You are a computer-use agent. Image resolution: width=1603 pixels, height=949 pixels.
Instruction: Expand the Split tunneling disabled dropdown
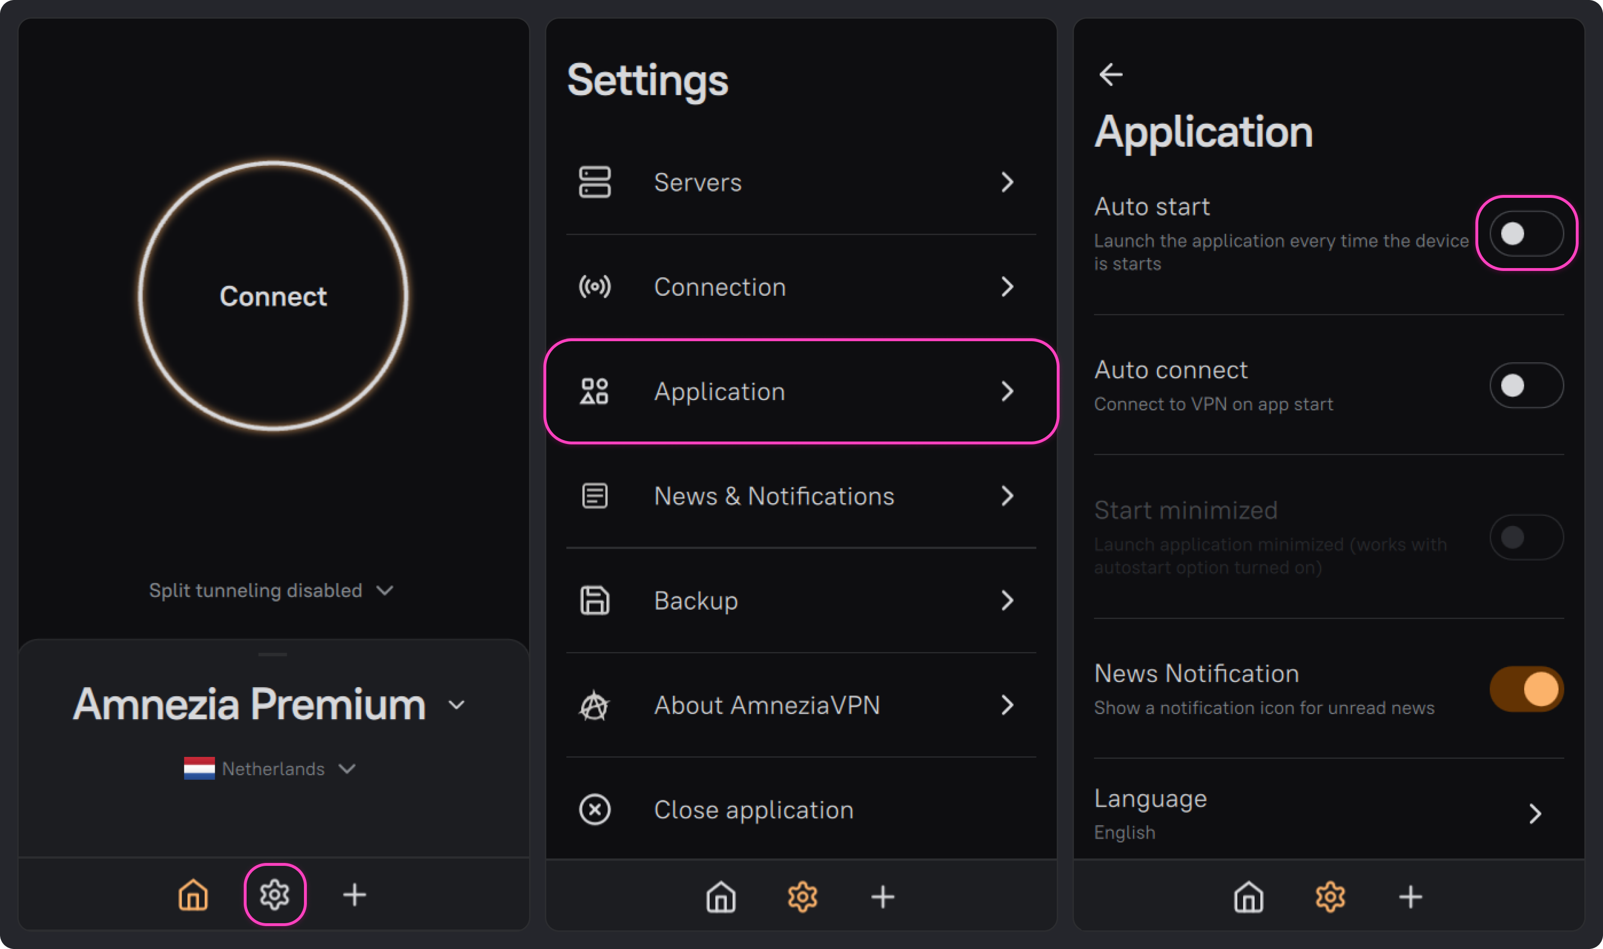(271, 590)
